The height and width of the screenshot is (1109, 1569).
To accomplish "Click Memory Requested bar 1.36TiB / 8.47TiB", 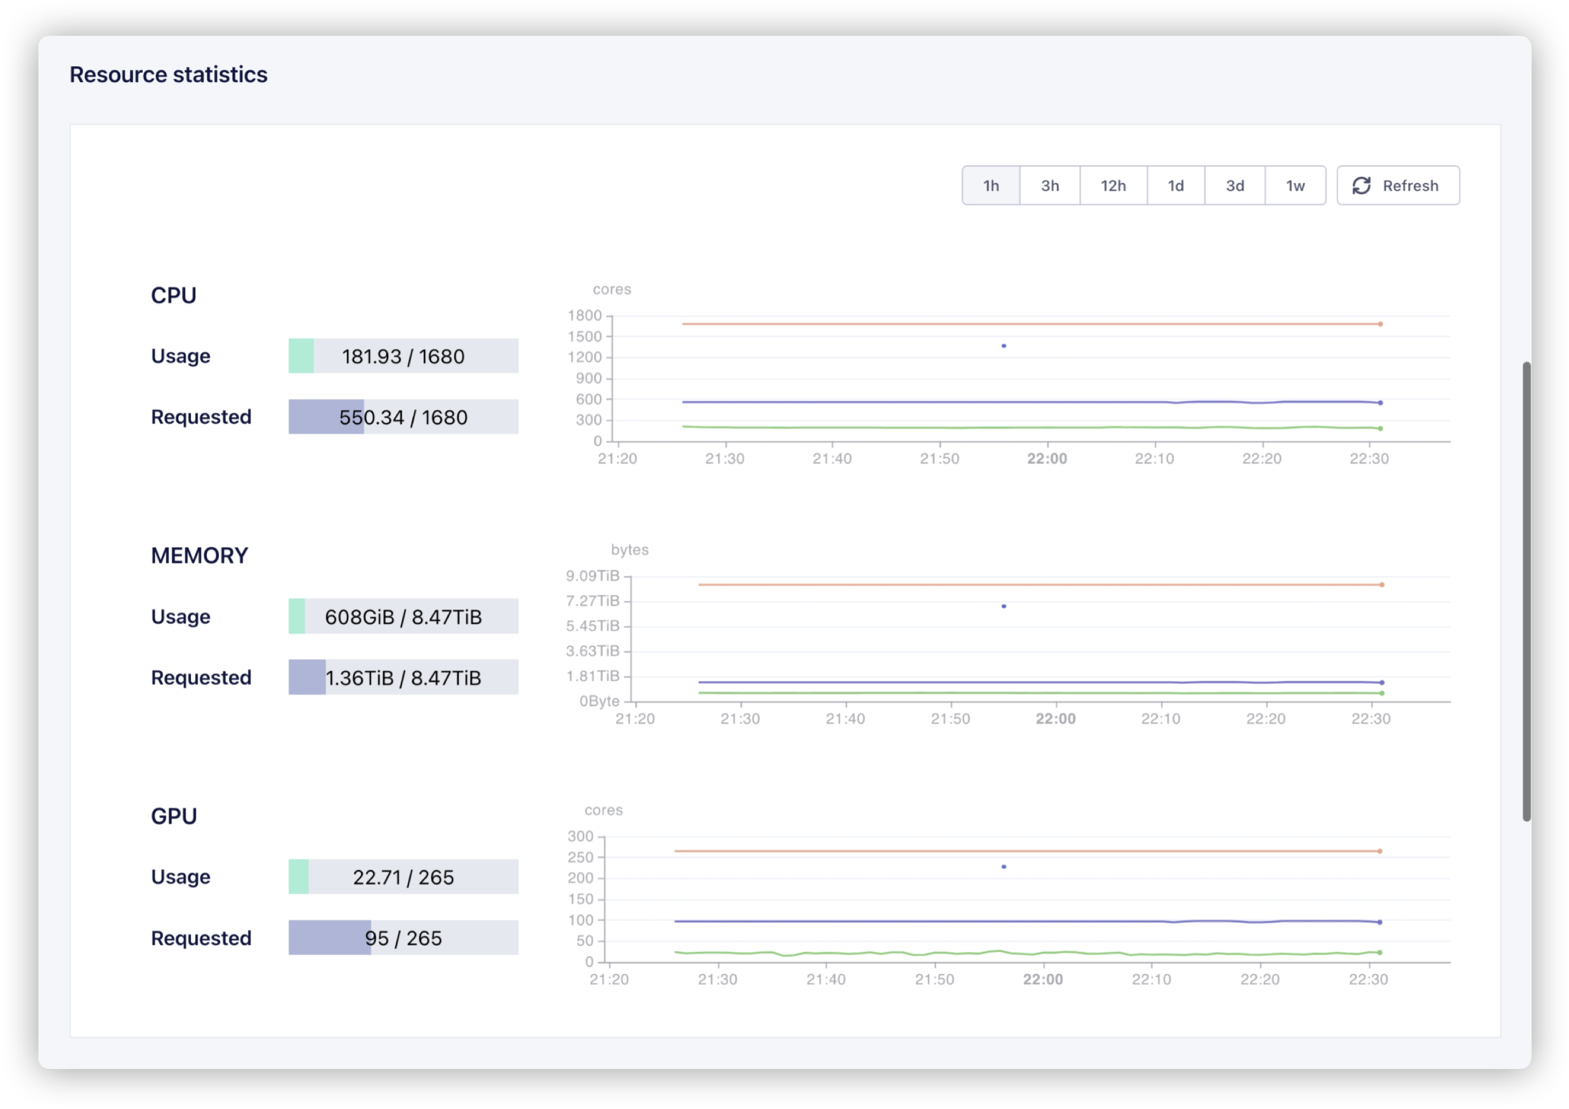I will click(403, 677).
